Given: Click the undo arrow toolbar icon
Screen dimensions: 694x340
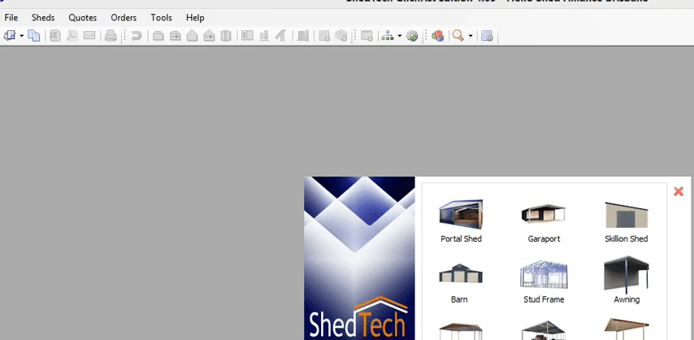Looking at the screenshot, I should point(137,36).
